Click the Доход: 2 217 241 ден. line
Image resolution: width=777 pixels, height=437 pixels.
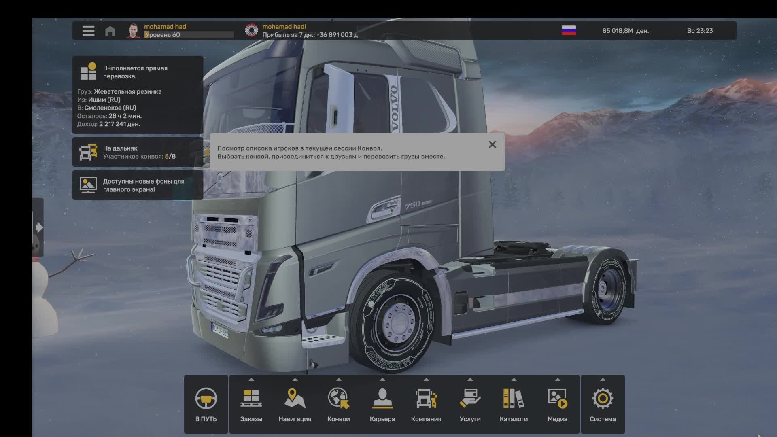click(x=108, y=124)
